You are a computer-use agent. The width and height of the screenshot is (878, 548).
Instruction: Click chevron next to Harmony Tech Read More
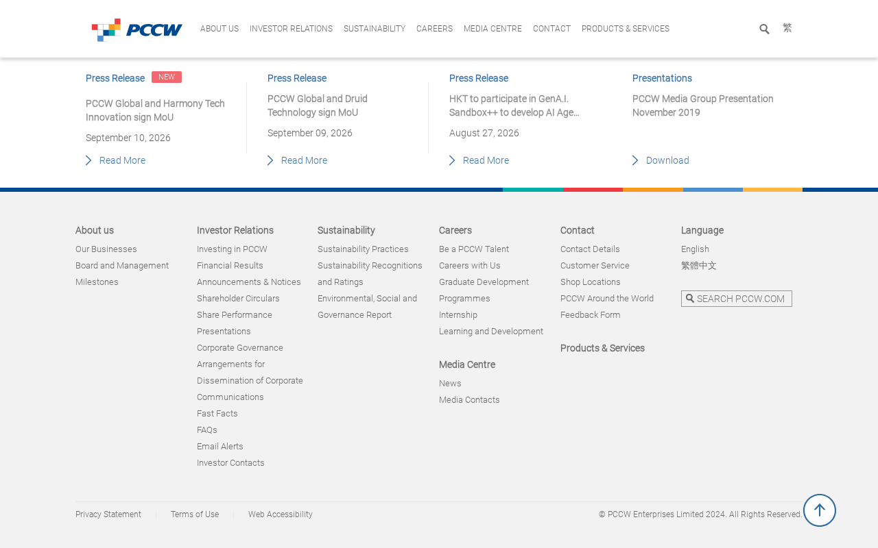(88, 160)
